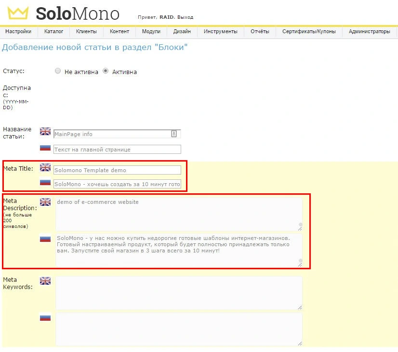Click the "Выход" logout link
This screenshot has height=352, width=398.
pyautogui.click(x=185, y=17)
